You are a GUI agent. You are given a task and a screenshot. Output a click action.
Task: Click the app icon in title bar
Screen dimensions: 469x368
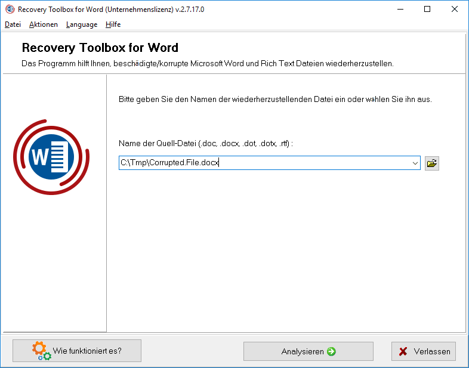10,10
